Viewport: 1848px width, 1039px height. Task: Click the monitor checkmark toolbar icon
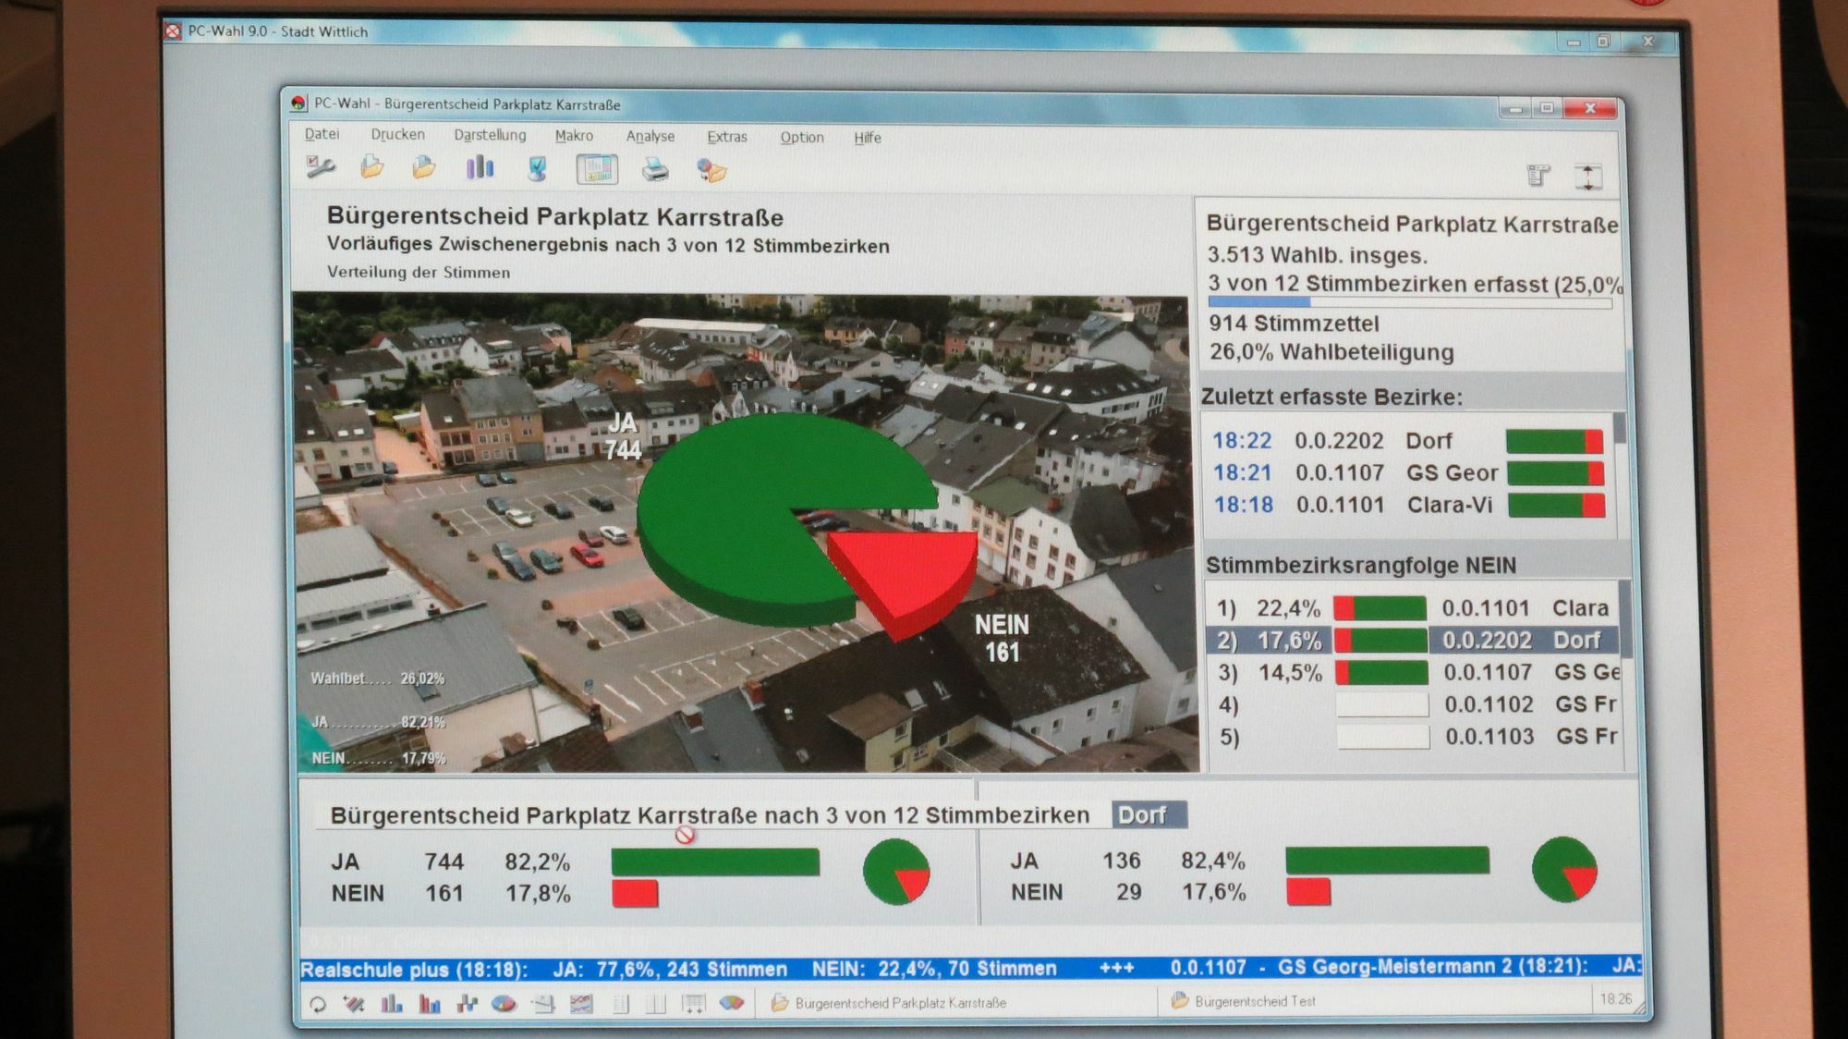point(537,169)
